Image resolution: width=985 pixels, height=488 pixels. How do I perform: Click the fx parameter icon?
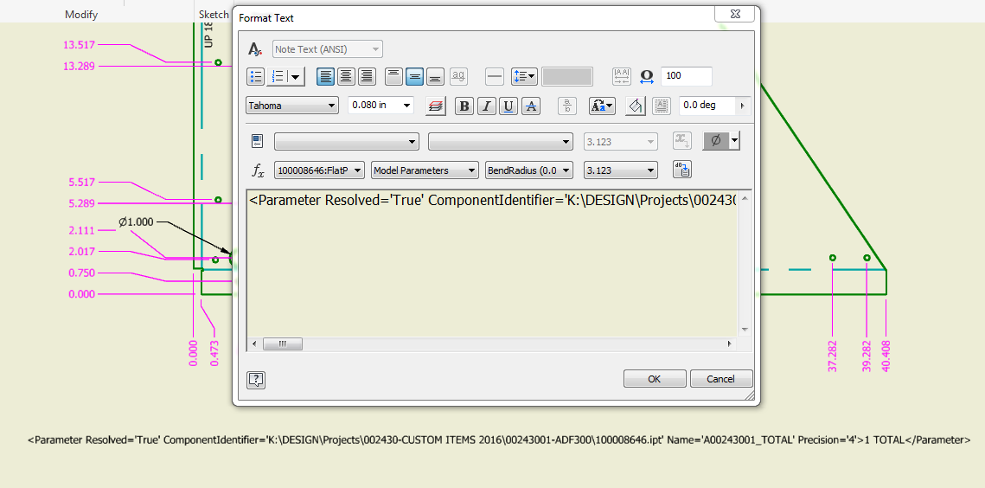pyautogui.click(x=259, y=170)
